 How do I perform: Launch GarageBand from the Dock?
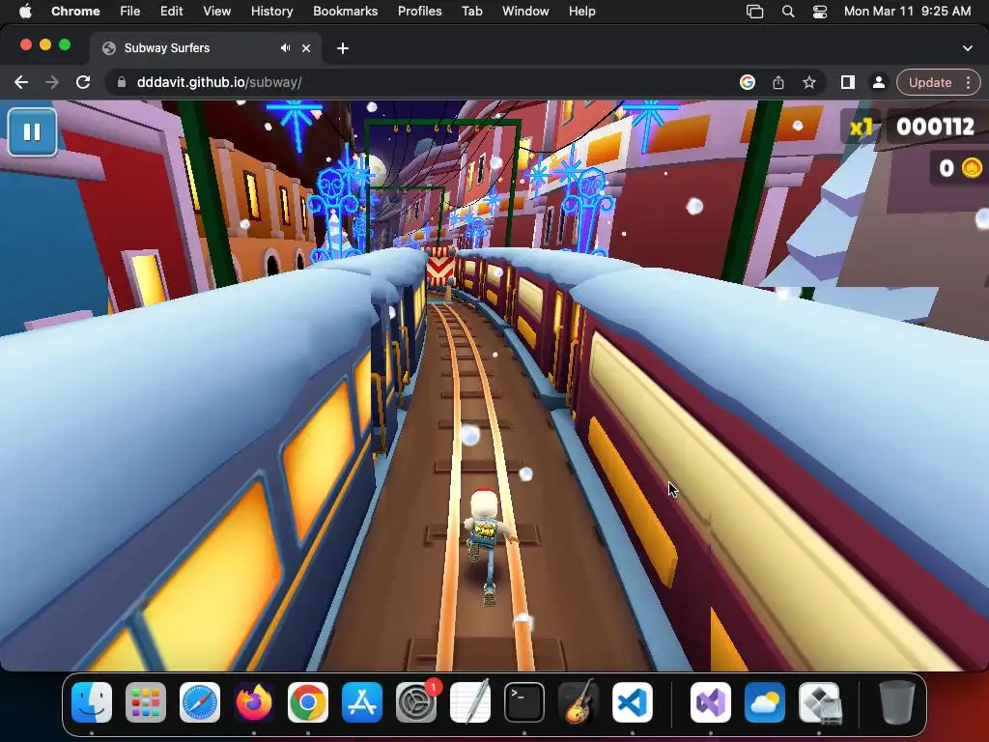[579, 702]
